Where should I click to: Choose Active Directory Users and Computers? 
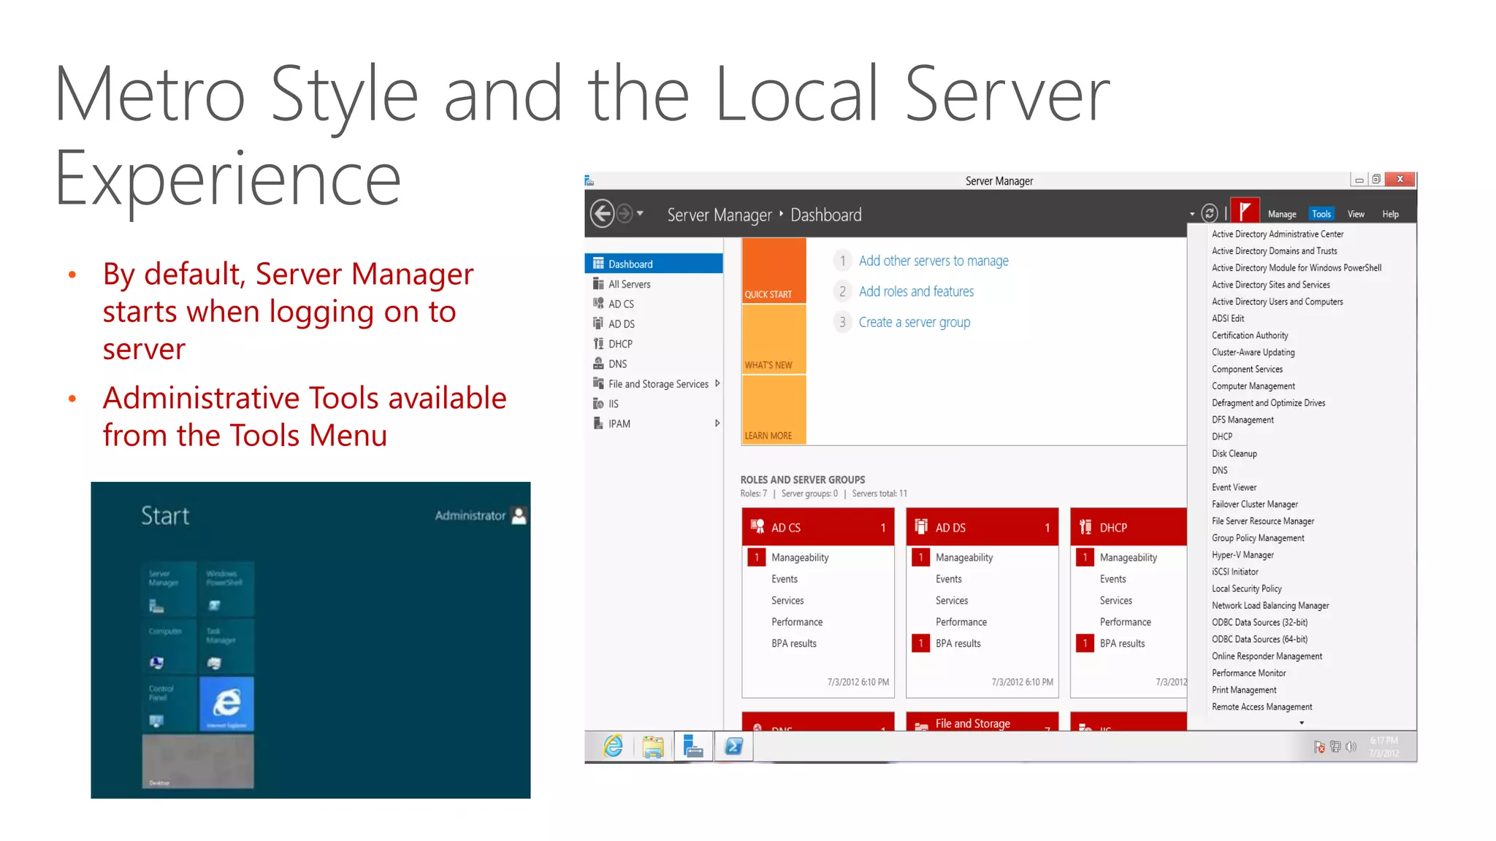[1277, 302]
